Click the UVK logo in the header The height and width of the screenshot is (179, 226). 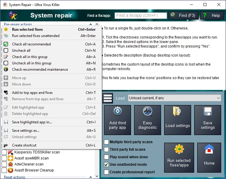[13, 15]
